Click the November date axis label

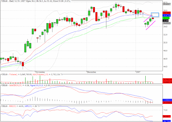pos(40,72)
